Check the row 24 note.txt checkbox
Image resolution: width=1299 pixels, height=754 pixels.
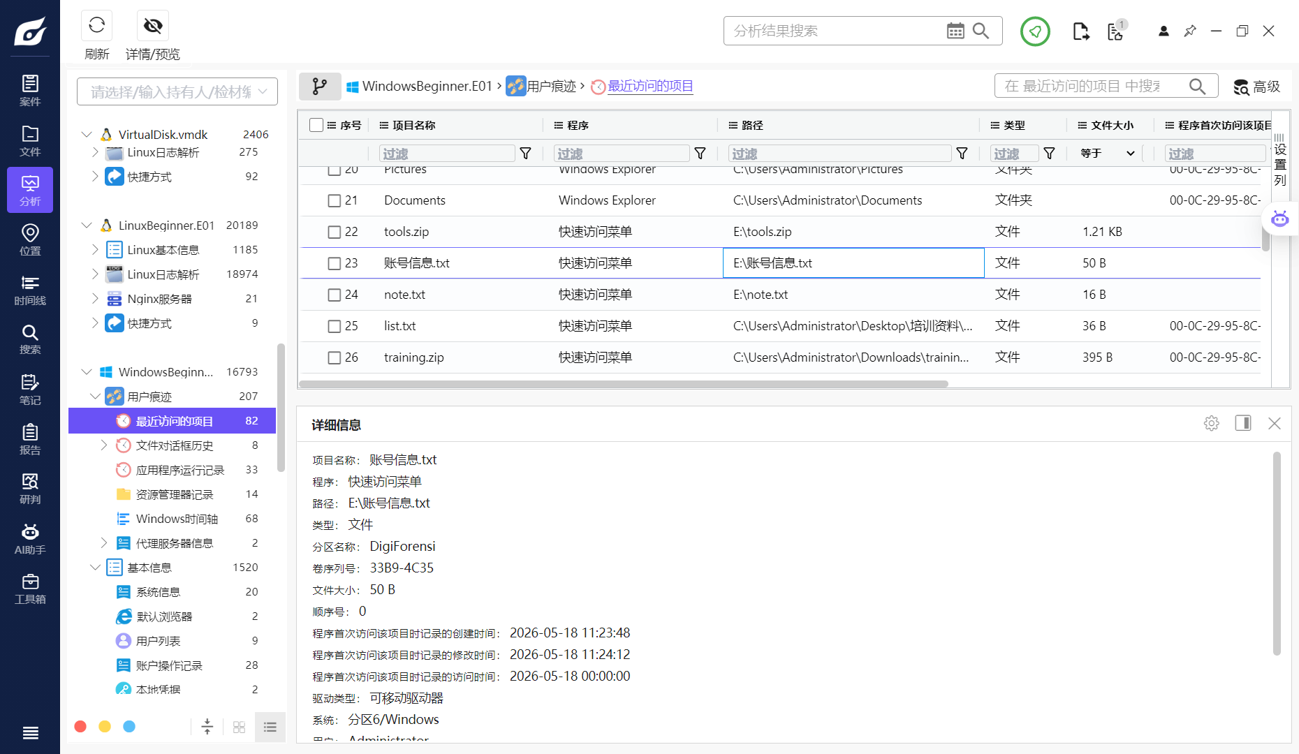[335, 295]
